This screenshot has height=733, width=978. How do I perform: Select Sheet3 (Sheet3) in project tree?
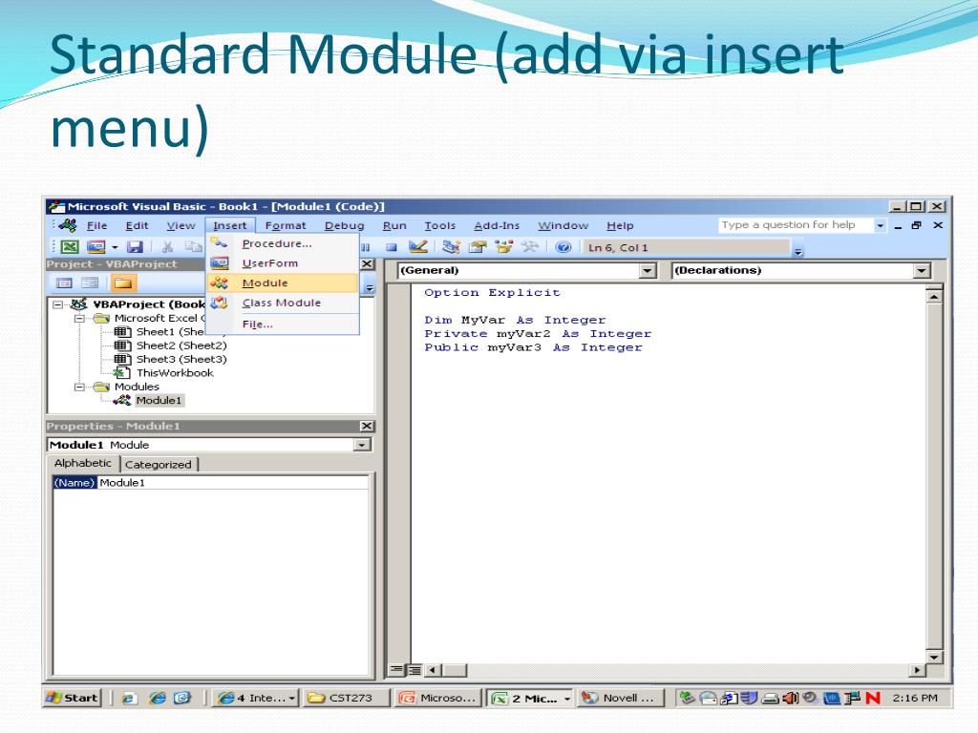[181, 359]
